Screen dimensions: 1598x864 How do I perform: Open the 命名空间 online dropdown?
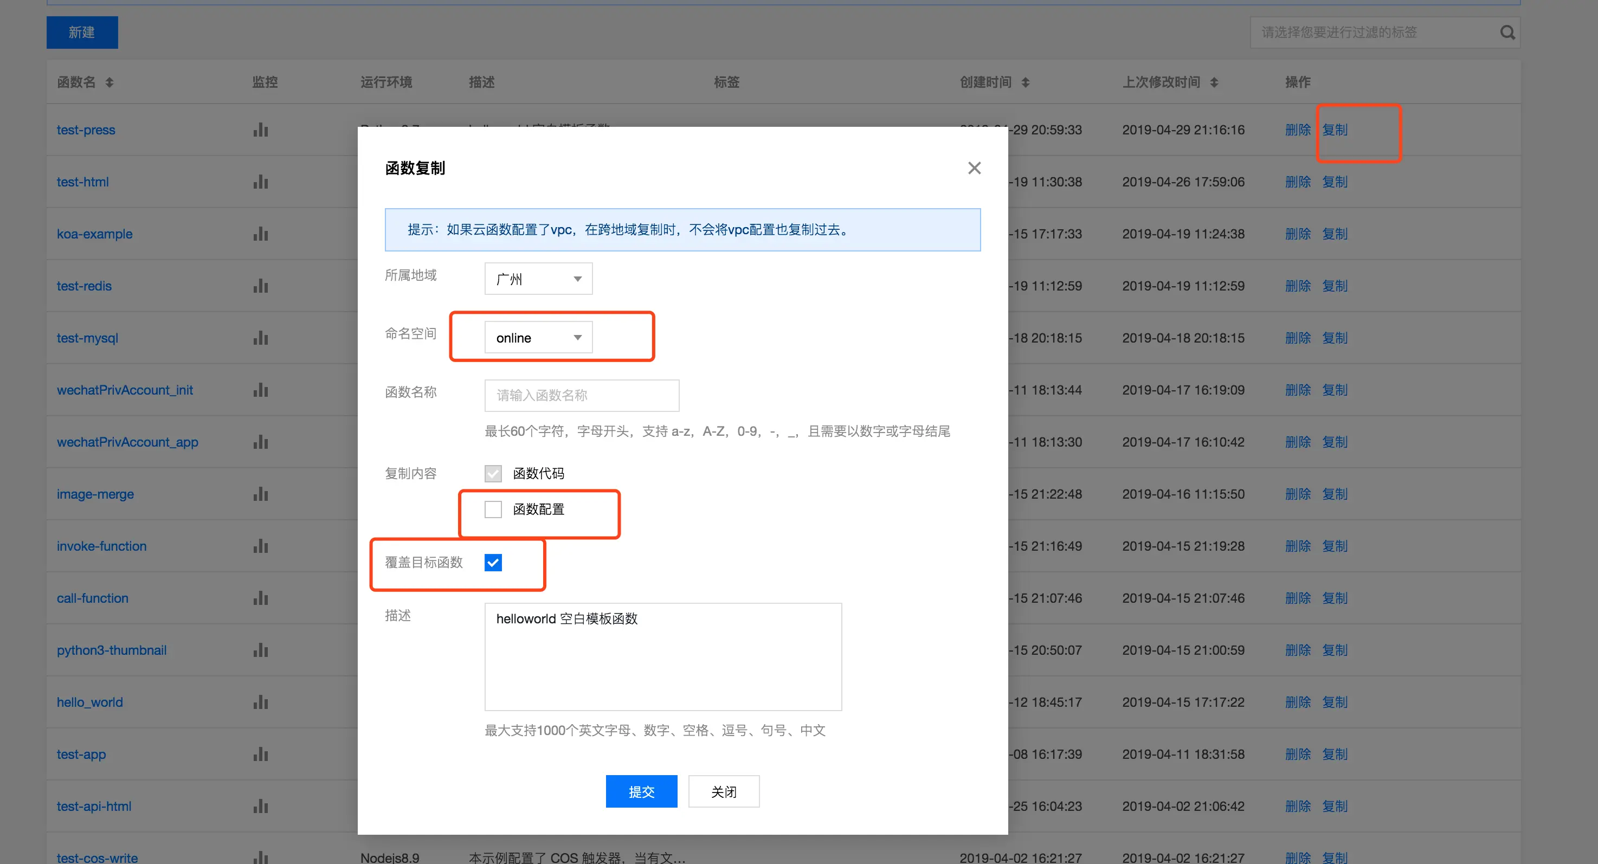538,337
